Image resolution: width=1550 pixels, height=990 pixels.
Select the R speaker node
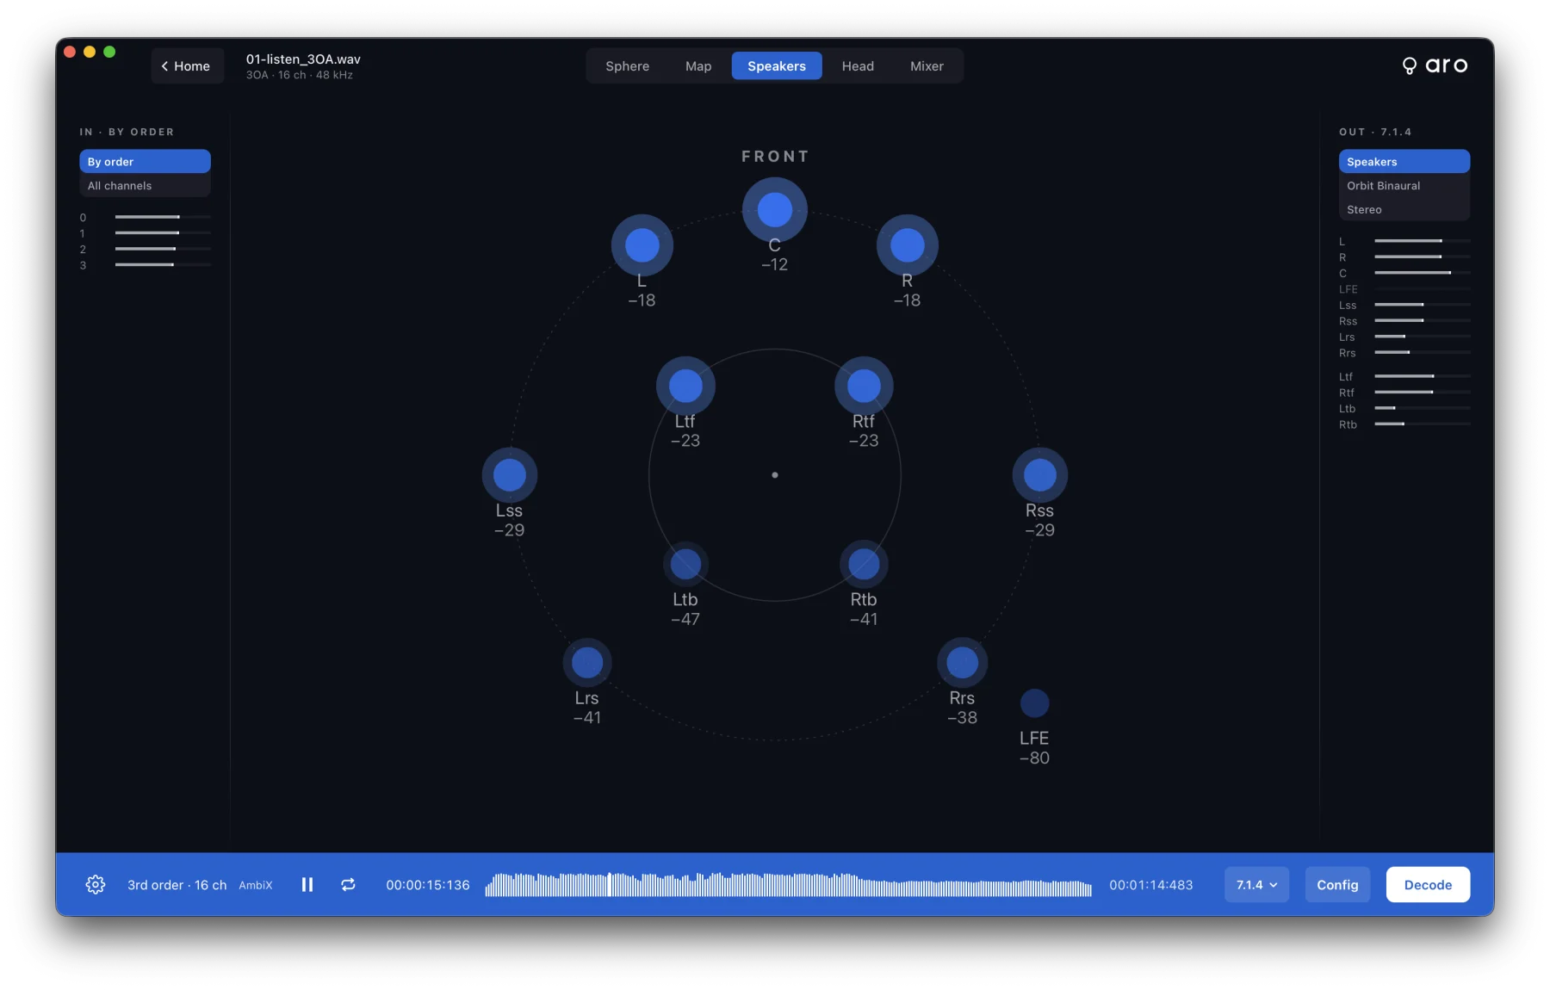pos(908,245)
